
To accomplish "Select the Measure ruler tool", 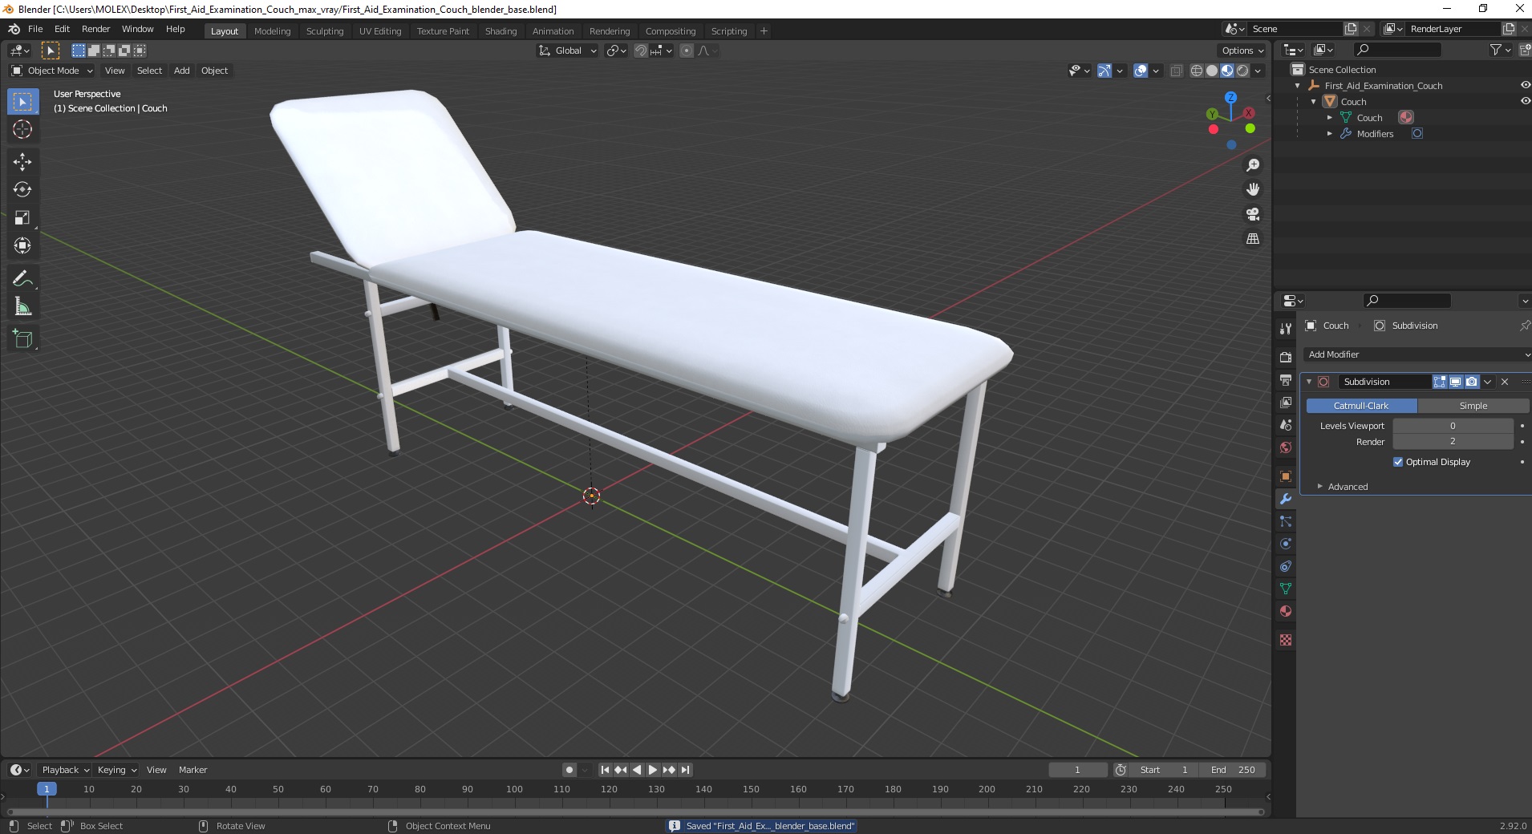I will (22, 306).
